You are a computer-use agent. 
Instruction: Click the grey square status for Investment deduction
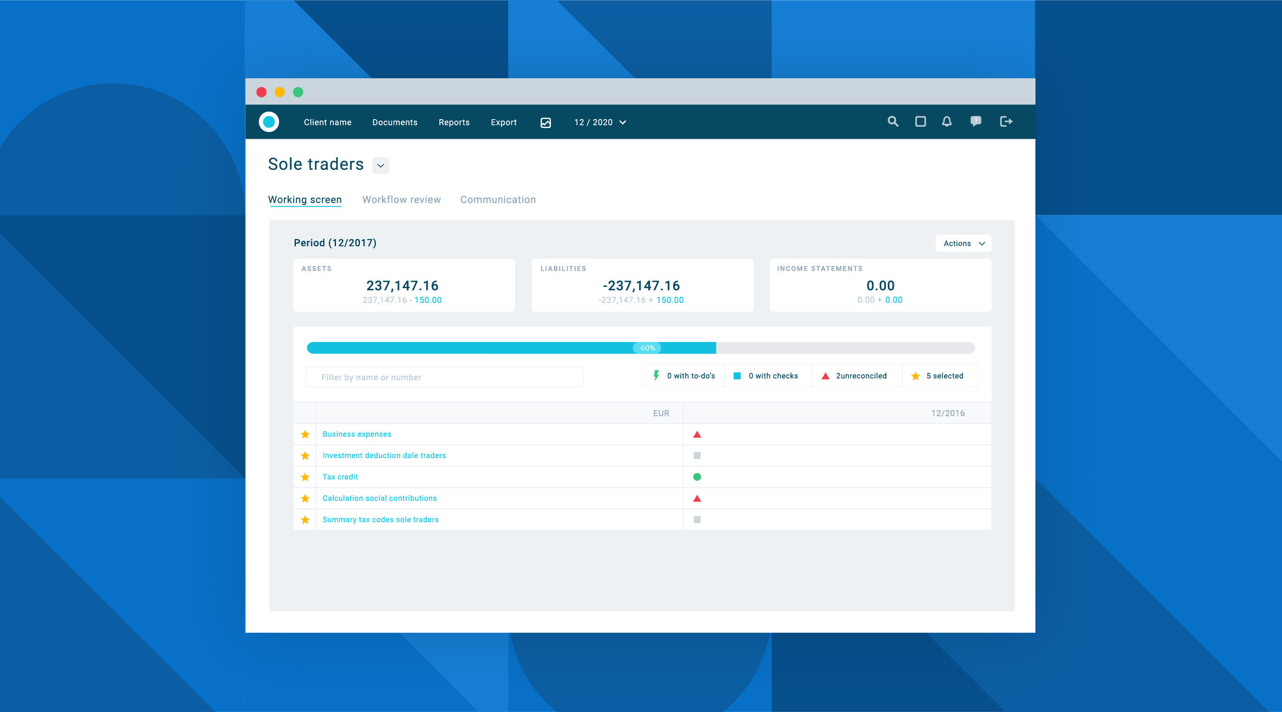click(697, 455)
